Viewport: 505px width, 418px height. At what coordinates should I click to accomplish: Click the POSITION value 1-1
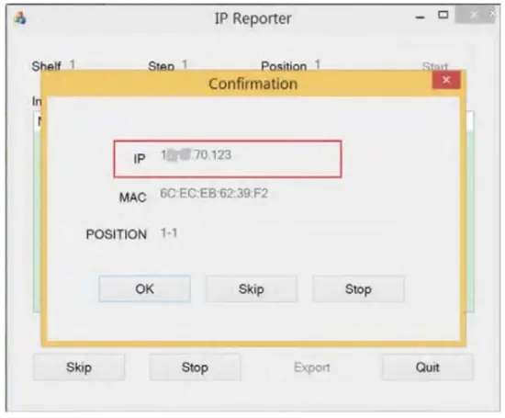[x=169, y=232]
